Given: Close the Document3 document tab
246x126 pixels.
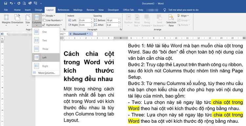Looking at the screenshot, I should pyautogui.click(x=90, y=34).
